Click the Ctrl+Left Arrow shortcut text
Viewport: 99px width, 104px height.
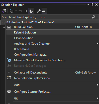[x=85, y=73]
